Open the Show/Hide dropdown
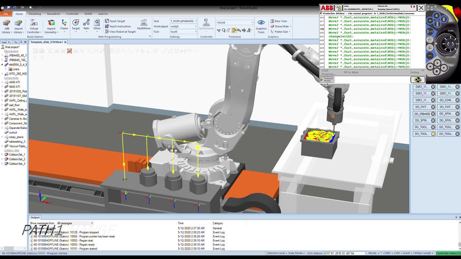This screenshot has width=461, height=259. point(280,26)
